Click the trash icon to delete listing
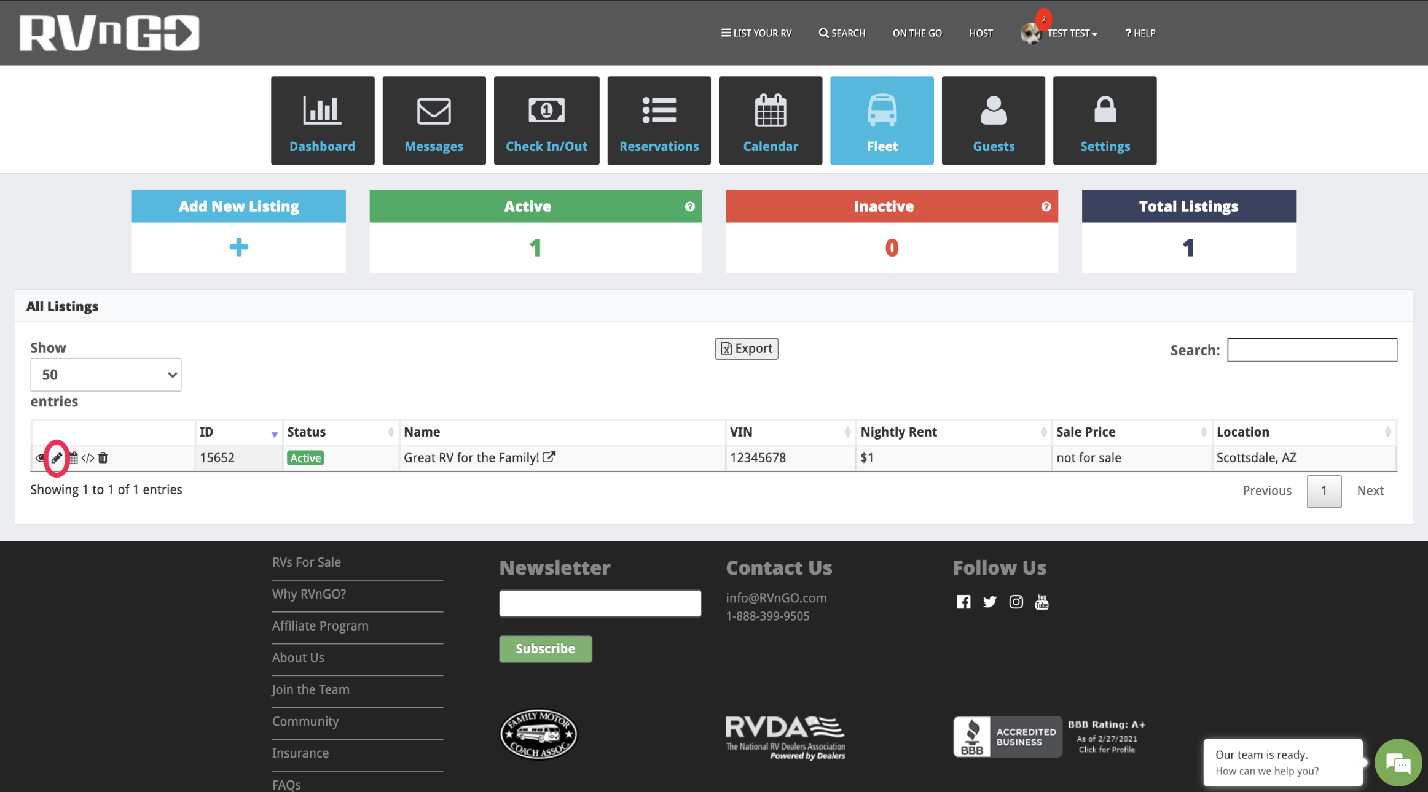The height and width of the screenshot is (792, 1428). pyautogui.click(x=103, y=458)
